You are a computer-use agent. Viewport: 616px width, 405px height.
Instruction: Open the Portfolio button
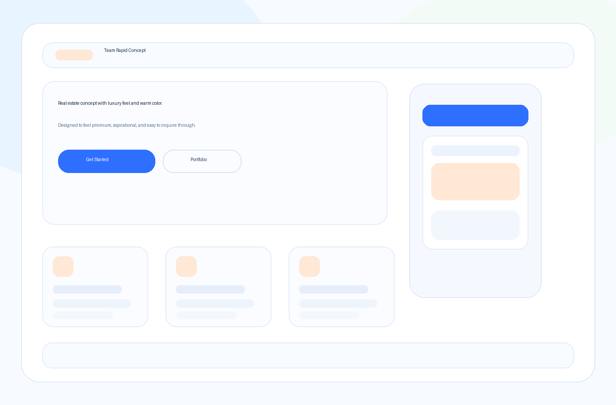point(202,161)
